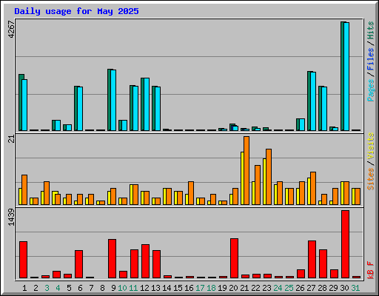
Task: Click the yellow "Visits" legend label
Action: 371,147
